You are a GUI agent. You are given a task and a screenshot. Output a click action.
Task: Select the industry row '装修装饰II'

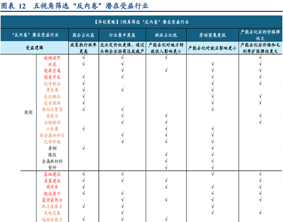(x=52, y=200)
